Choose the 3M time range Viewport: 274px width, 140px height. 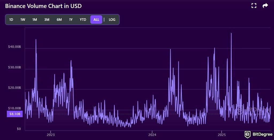[x=47, y=20]
